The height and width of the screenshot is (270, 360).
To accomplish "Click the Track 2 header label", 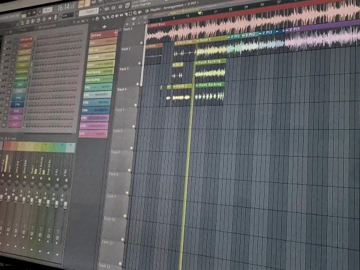I will [x=126, y=49].
